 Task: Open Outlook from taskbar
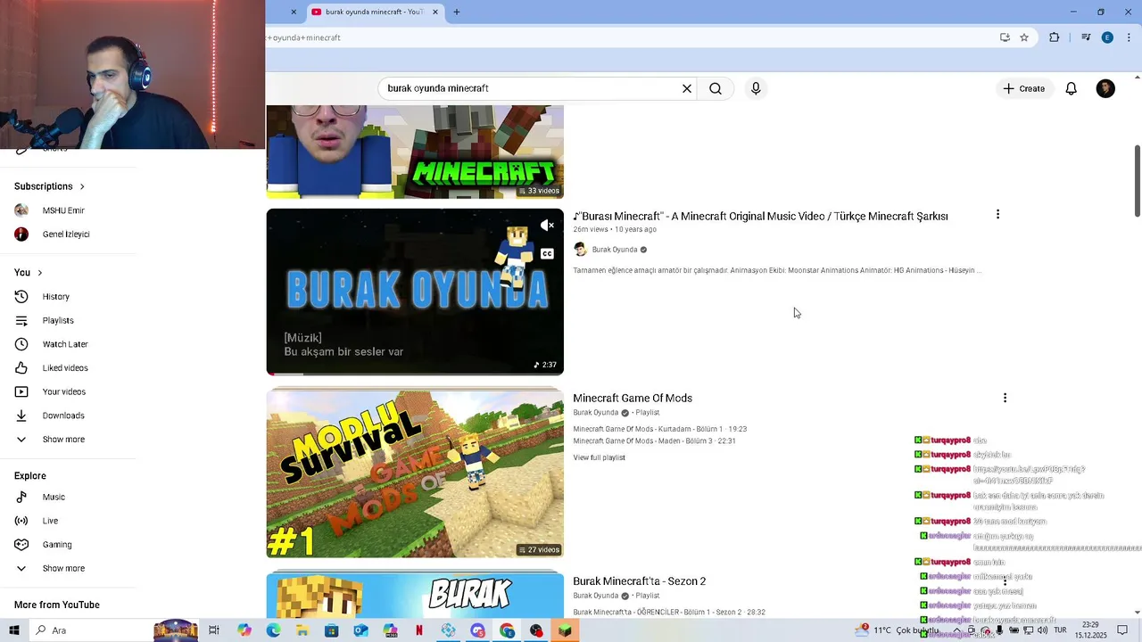click(360, 630)
